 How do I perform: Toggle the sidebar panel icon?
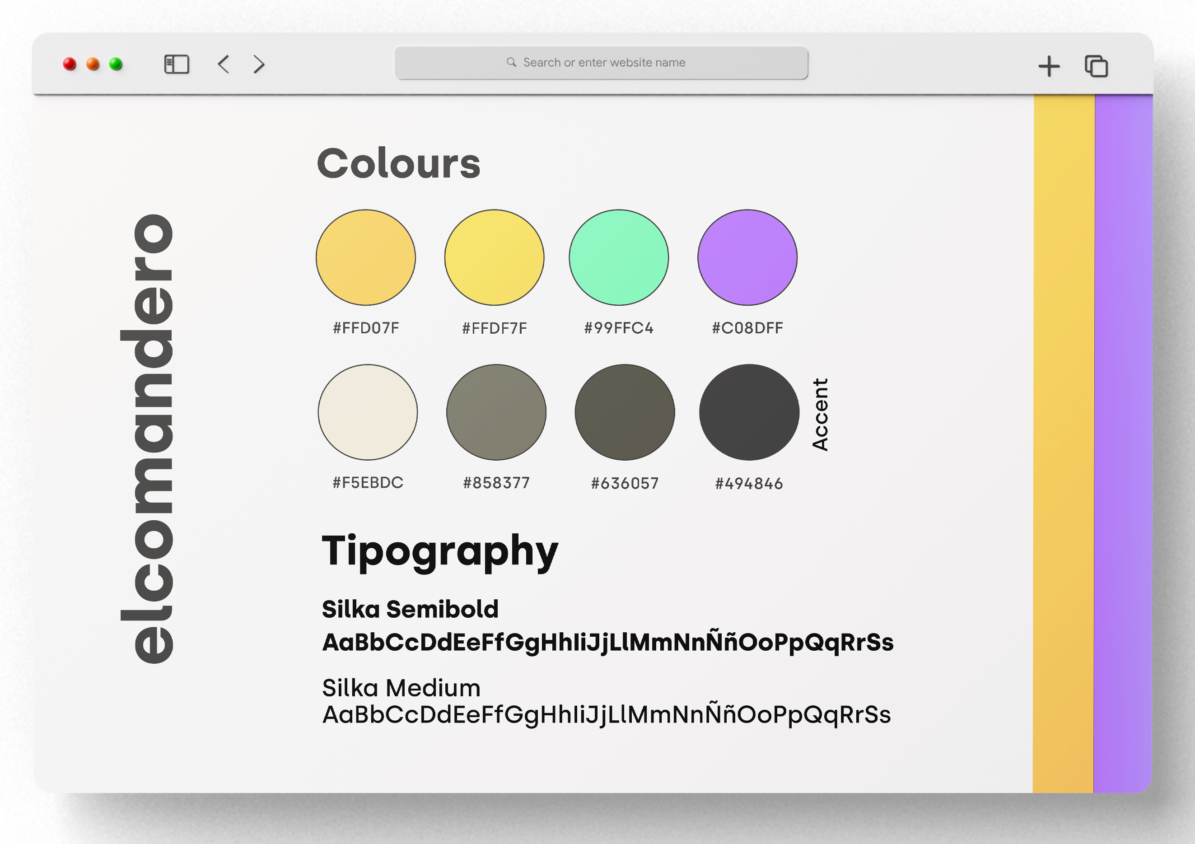click(x=177, y=65)
